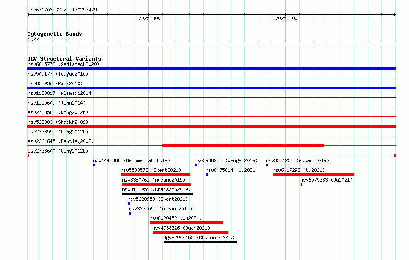Click the blue marker under nsv4442888

point(94,165)
